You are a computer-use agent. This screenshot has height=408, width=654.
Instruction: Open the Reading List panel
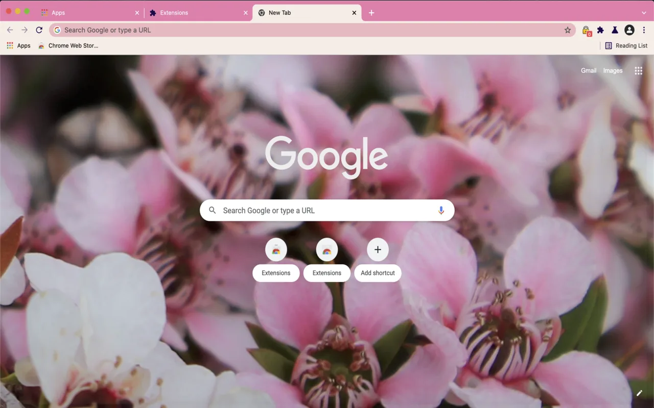point(626,45)
